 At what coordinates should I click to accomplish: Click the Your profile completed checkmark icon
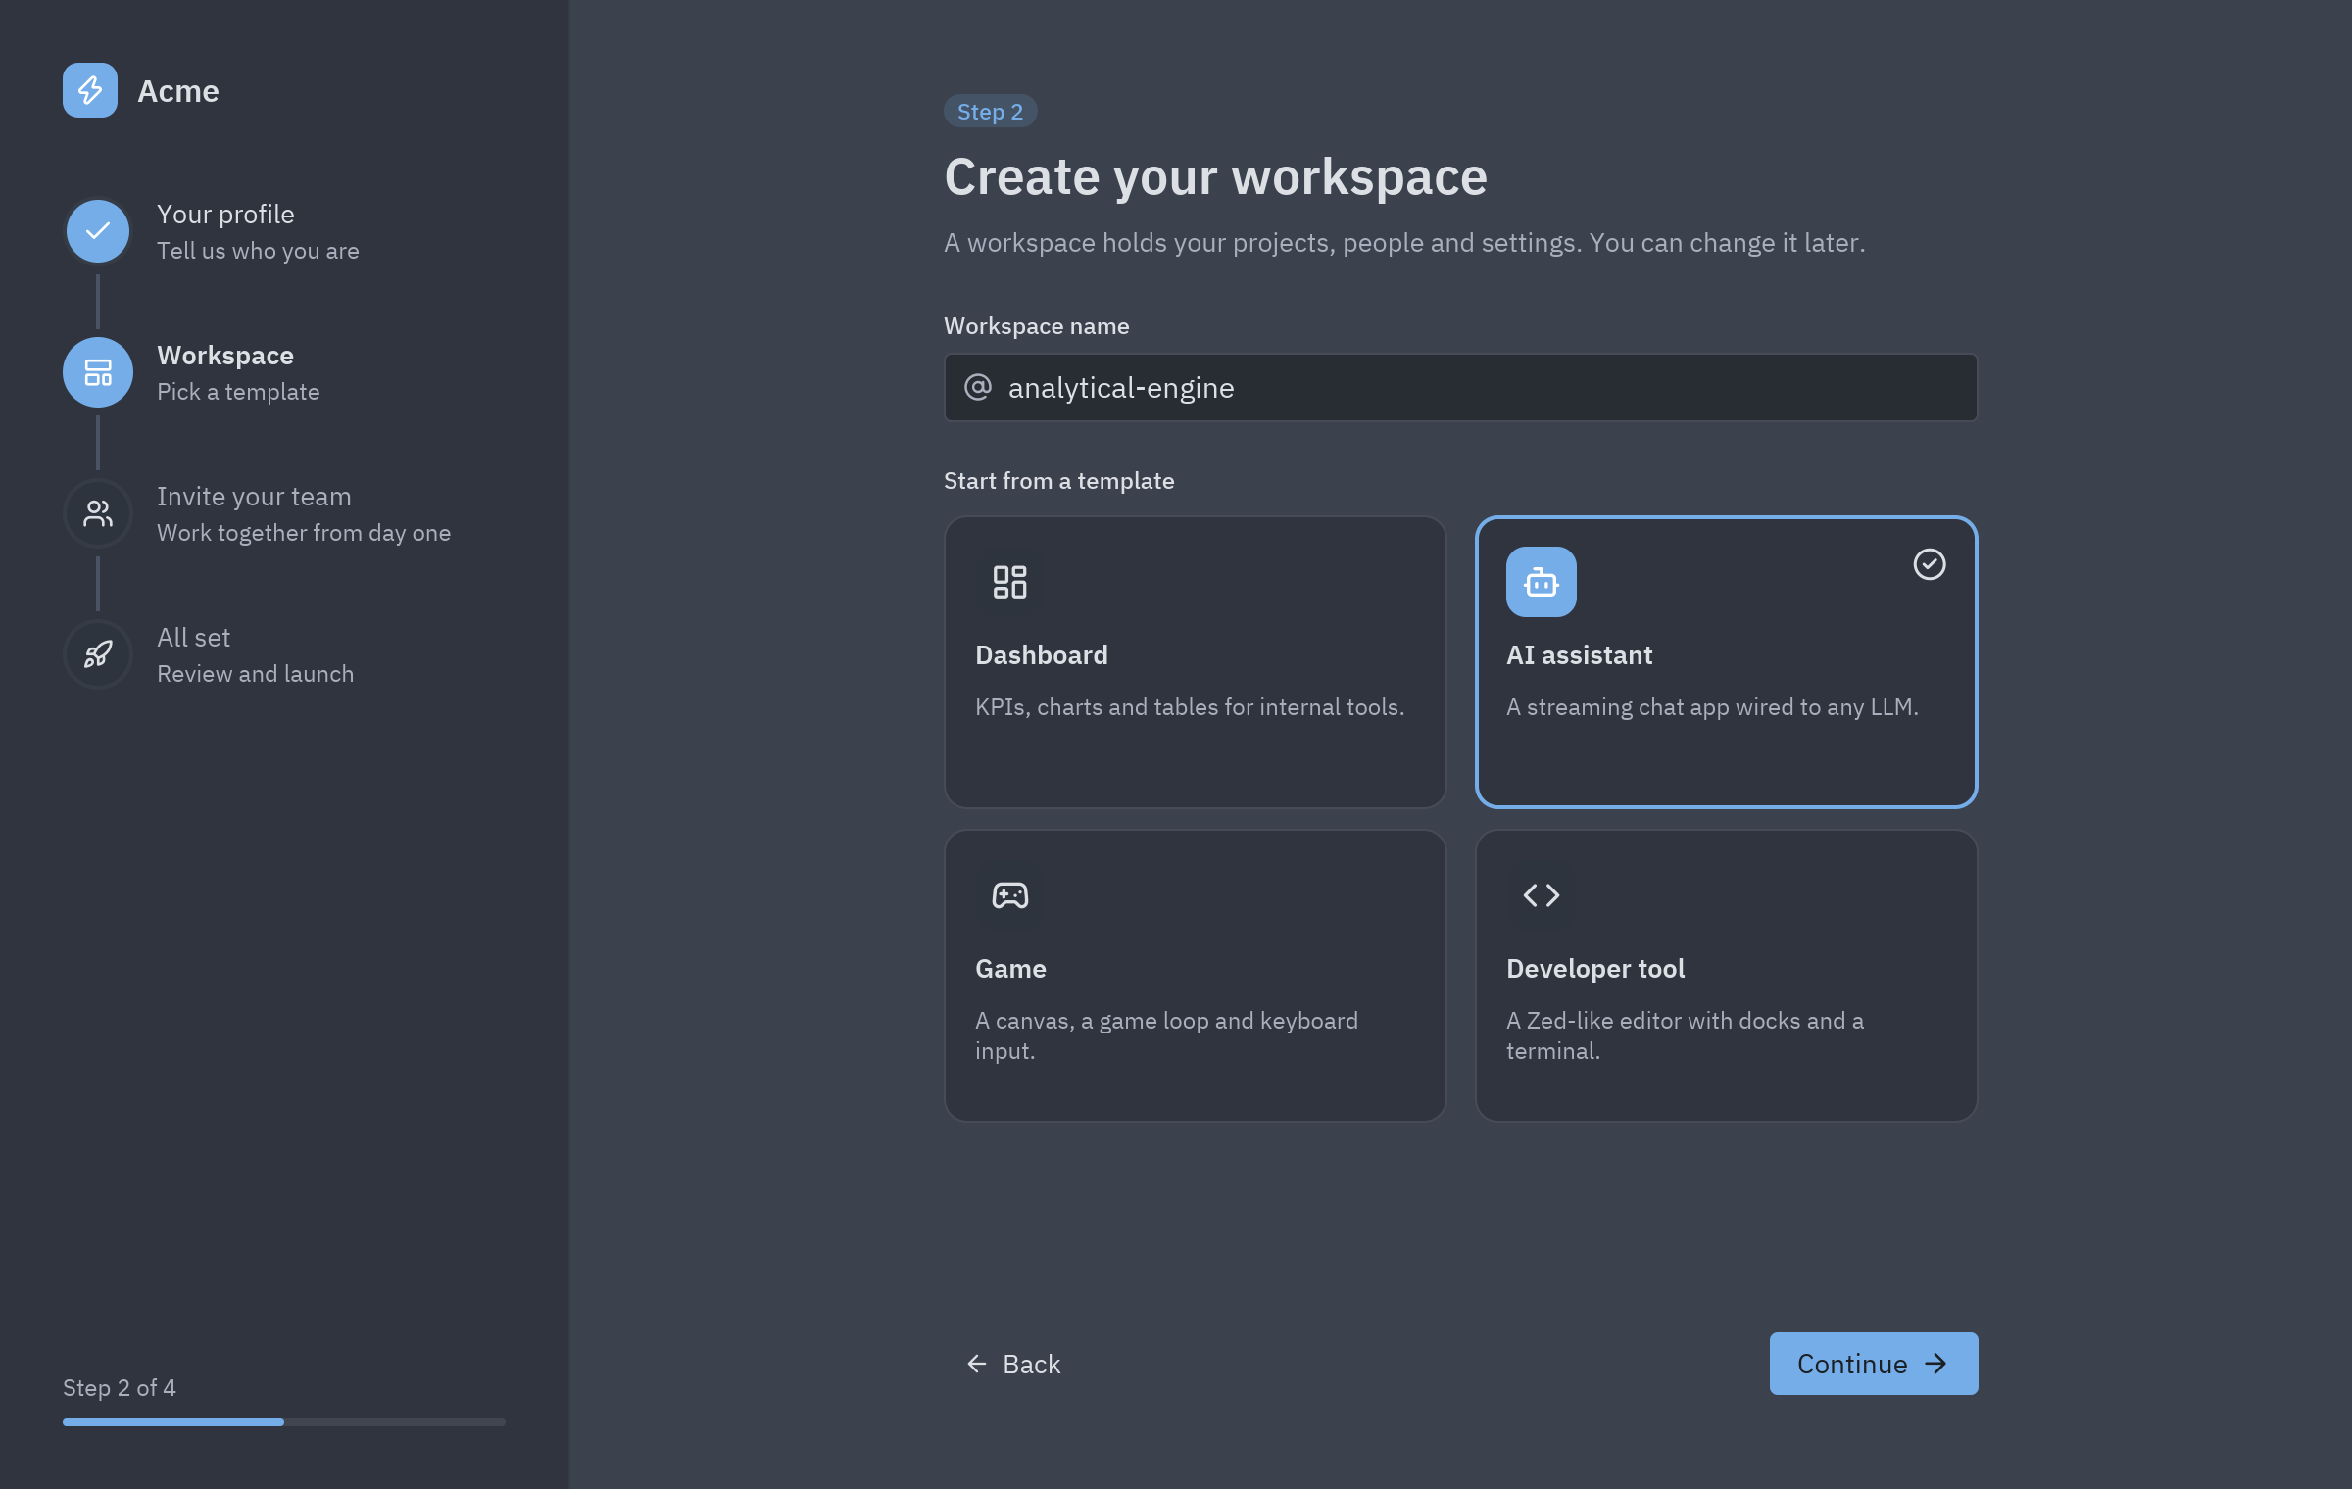click(x=98, y=231)
